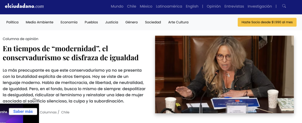
Task: Open the Mundo section
Action: tap(117, 6)
